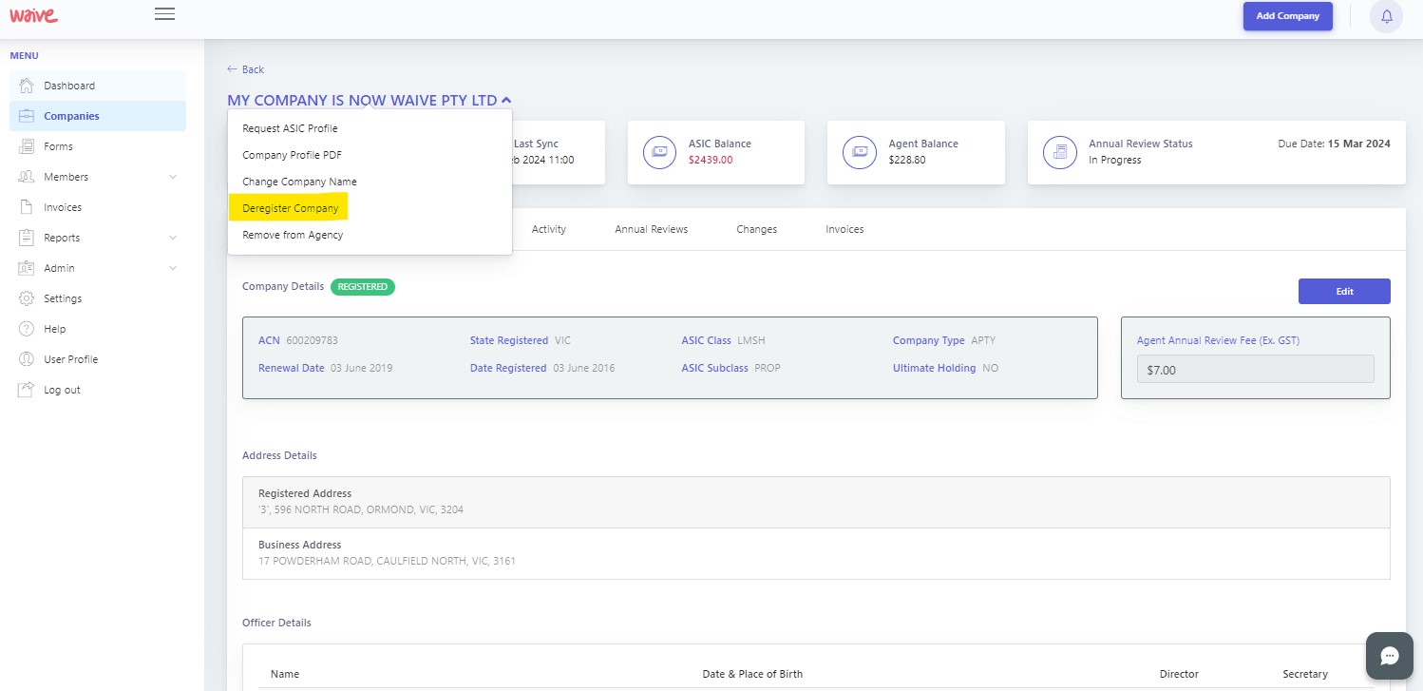Click the ASIC Balance amount $2439.00
This screenshot has width=1423, height=691.
coord(711,160)
